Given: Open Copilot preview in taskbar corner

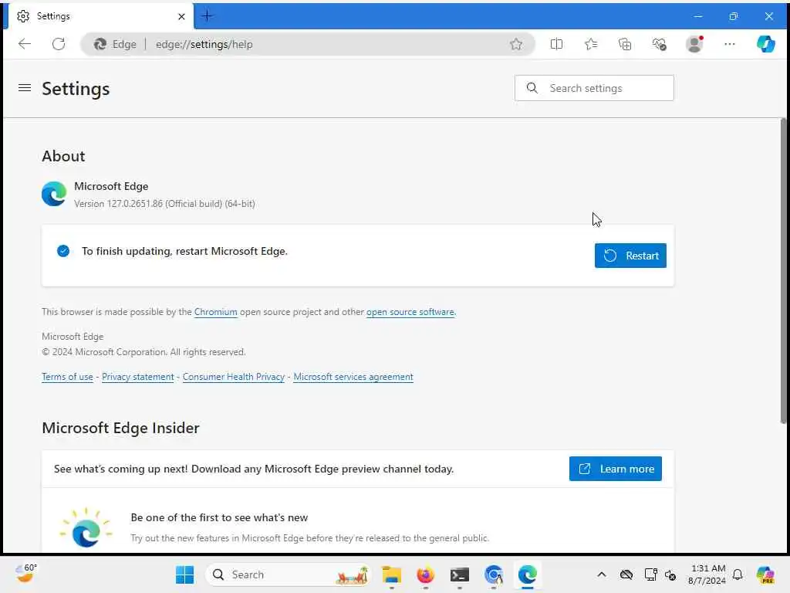Looking at the screenshot, I should (765, 574).
